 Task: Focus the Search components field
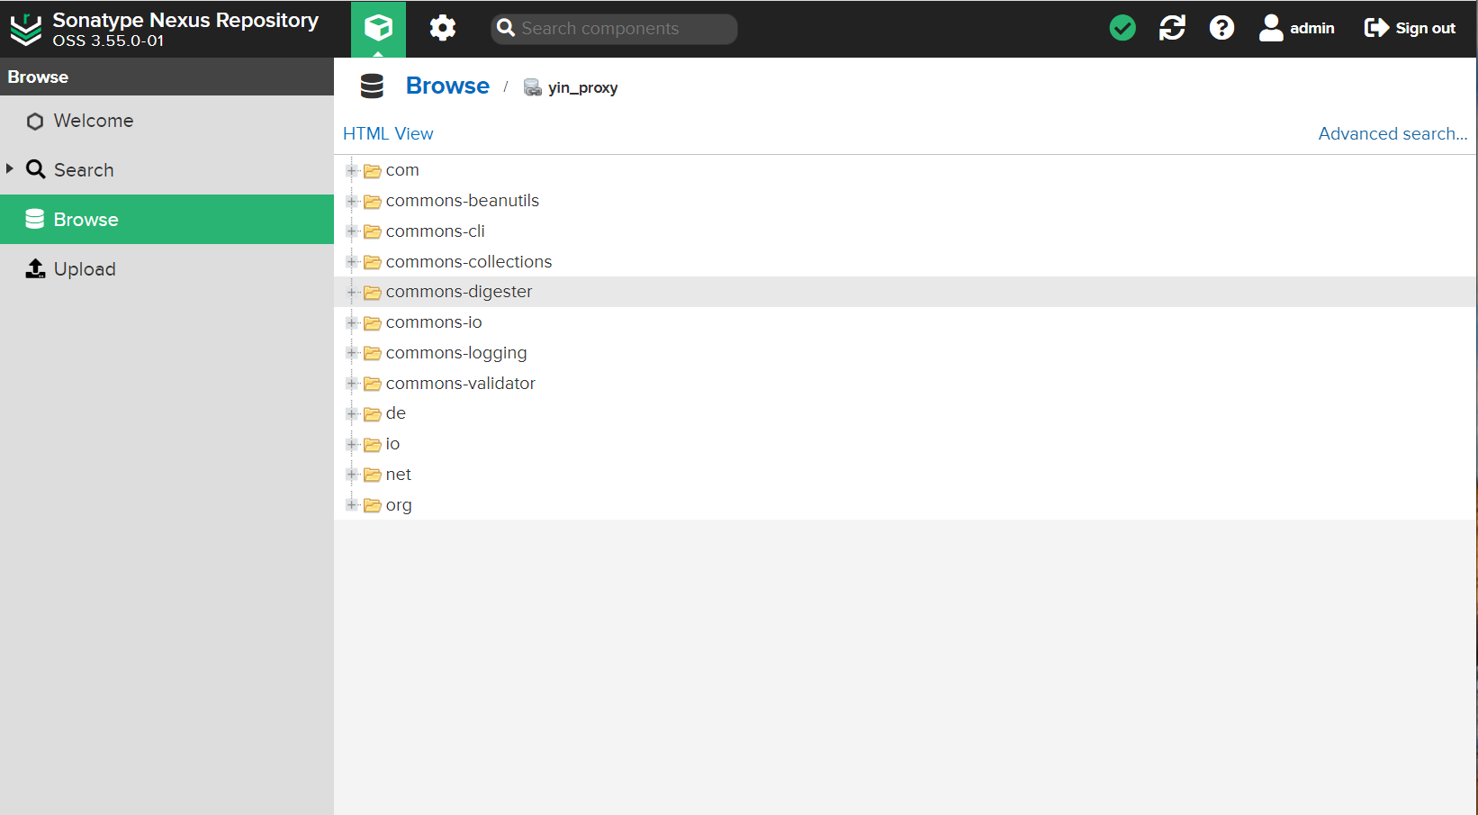point(614,28)
